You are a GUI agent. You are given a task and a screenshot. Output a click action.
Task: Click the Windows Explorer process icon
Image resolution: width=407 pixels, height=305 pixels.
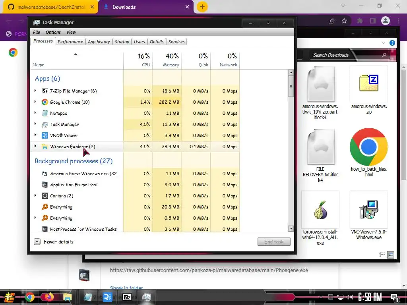pos(45,147)
